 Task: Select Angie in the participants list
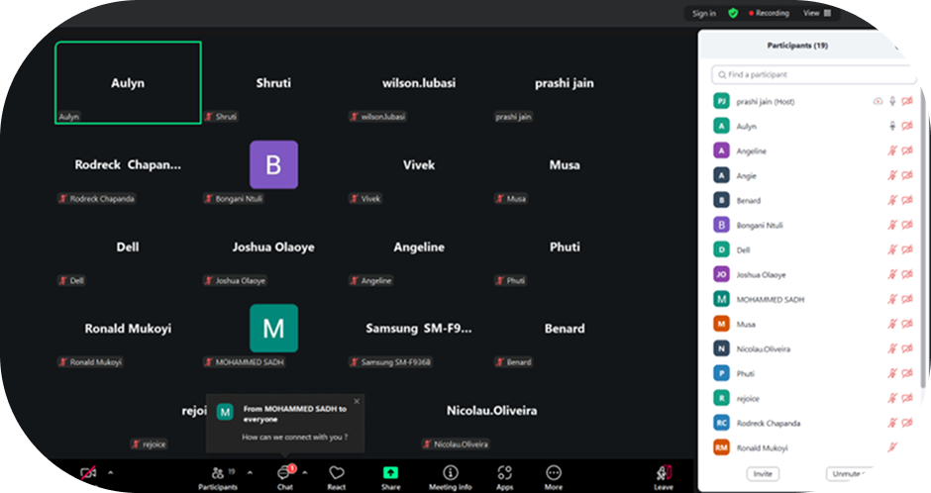(813, 175)
